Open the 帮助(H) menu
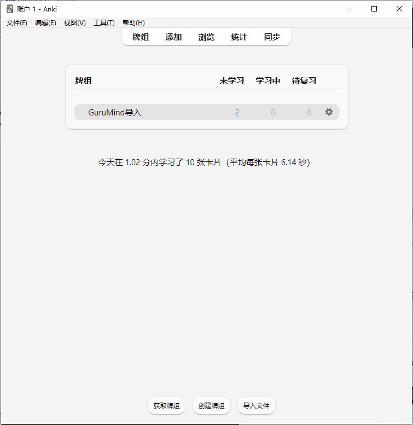 tap(133, 23)
